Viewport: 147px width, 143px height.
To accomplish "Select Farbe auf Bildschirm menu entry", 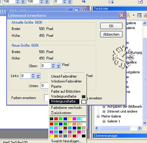I will click(x=66, y=91).
